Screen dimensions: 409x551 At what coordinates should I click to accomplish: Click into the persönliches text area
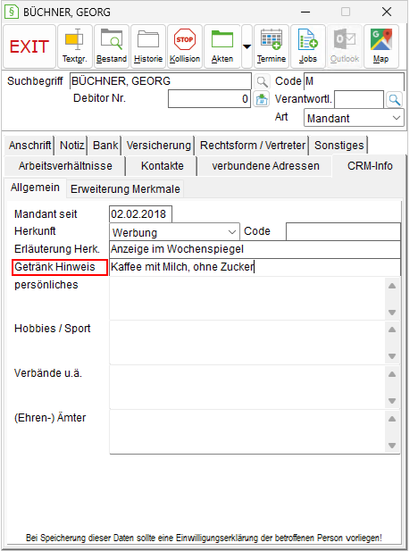(x=247, y=298)
